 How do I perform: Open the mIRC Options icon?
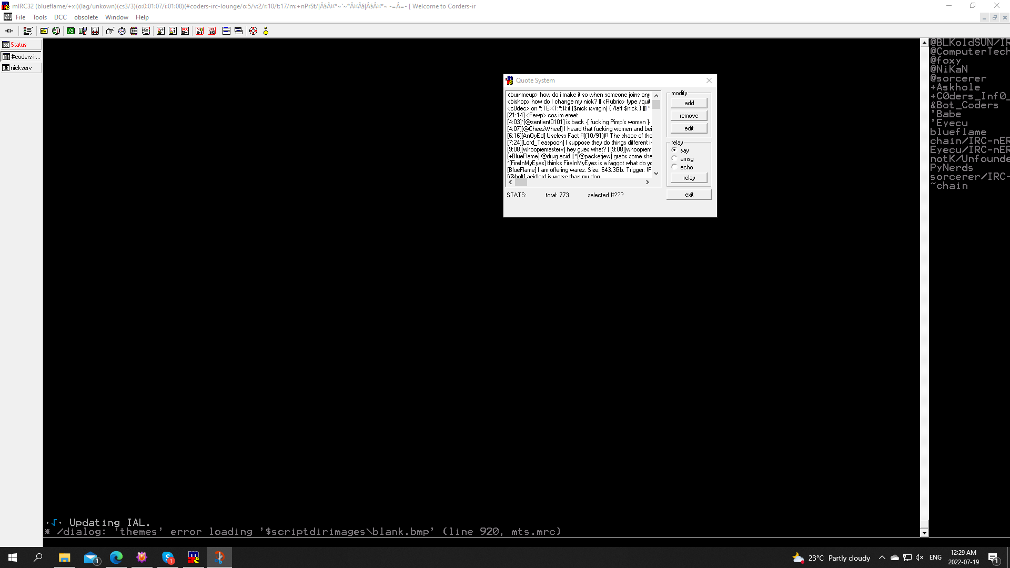point(27,31)
